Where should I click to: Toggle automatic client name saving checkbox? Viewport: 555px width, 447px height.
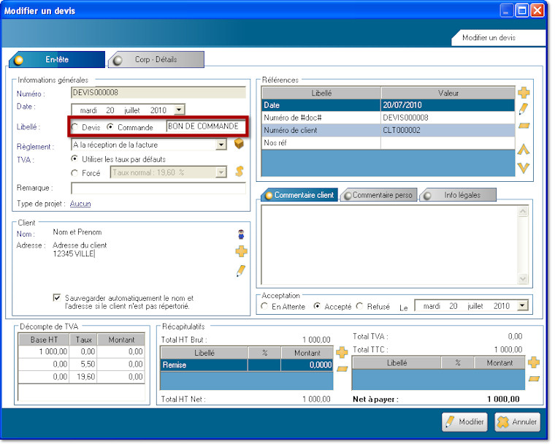58,298
